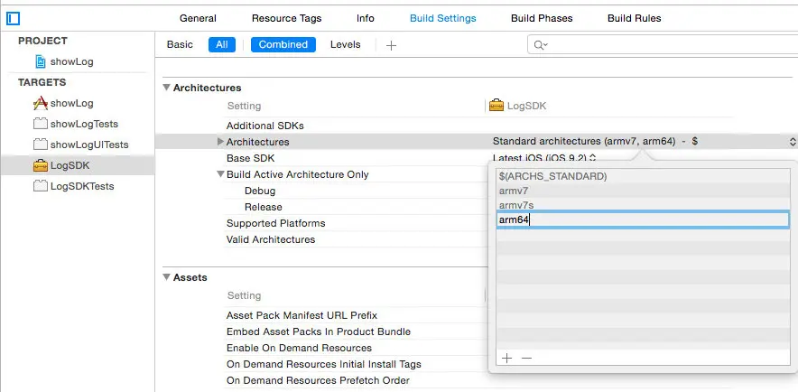Add architecture entry with popup plus button
Viewport: 798px width, 392px height.
[506, 358]
